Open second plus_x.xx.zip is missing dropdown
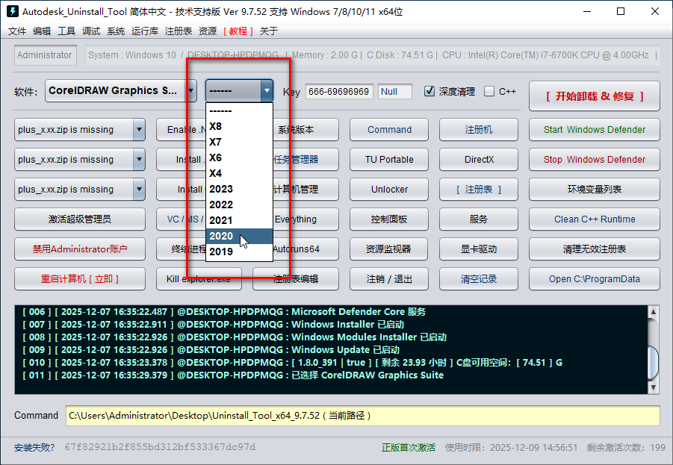 [x=80, y=160]
